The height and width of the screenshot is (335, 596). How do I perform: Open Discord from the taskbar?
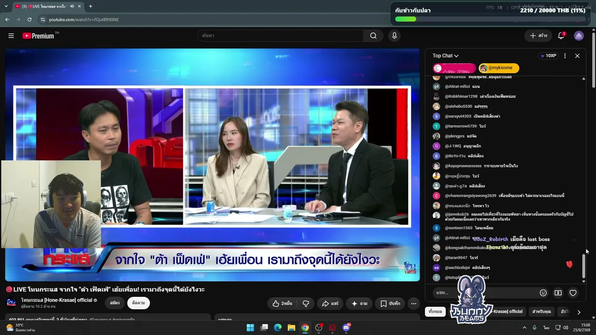coord(346,328)
